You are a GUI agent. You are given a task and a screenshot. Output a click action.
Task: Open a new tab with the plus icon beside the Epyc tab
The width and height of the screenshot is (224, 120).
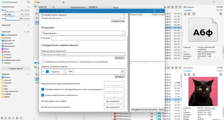pos(64,2)
